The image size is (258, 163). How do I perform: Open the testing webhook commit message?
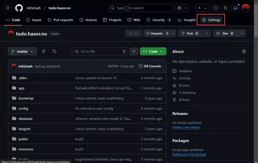(x=47, y=66)
